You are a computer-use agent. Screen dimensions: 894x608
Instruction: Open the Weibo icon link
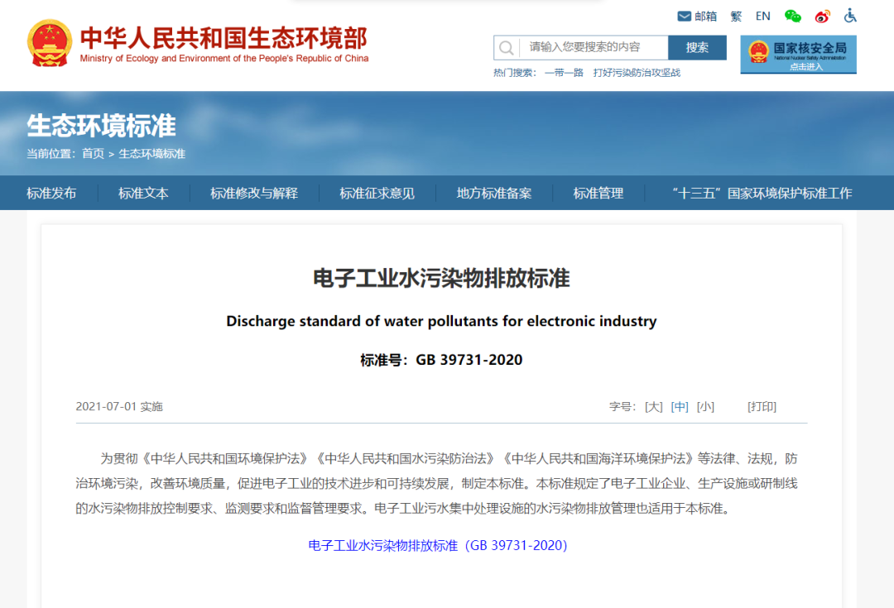point(822,16)
